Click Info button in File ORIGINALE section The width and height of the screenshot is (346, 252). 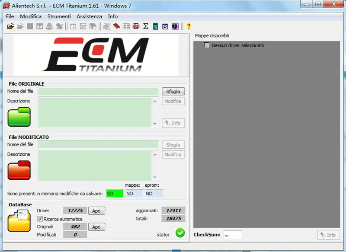[x=173, y=123]
